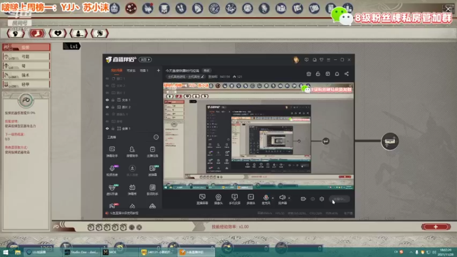Add a 多媒体 media source

coord(251,199)
